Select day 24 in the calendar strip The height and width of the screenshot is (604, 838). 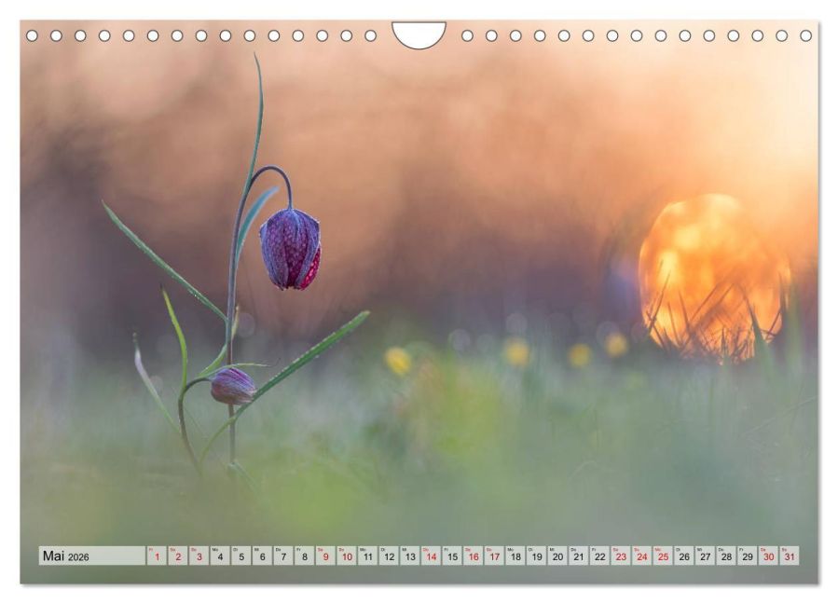coord(642,556)
